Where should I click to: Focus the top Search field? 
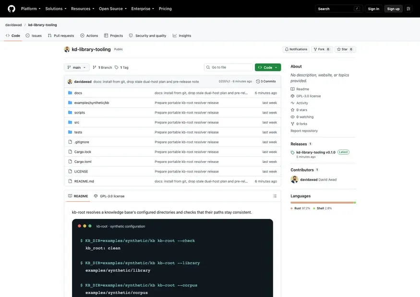[339, 9]
